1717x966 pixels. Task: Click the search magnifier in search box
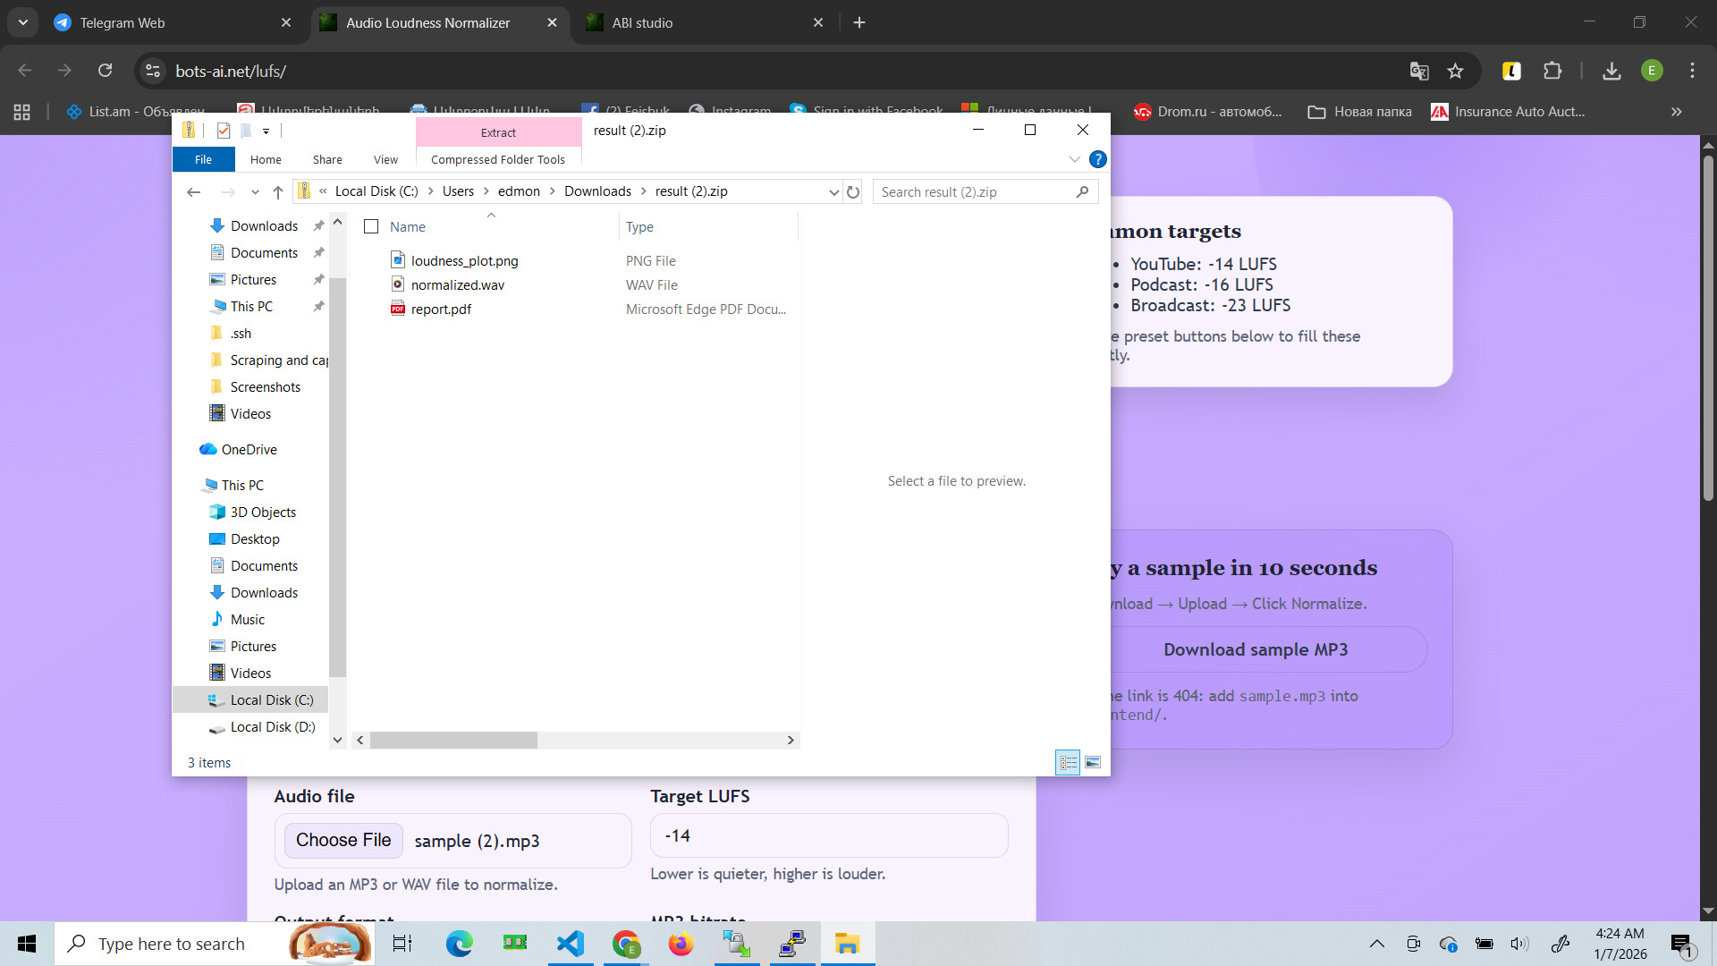[x=1082, y=191]
